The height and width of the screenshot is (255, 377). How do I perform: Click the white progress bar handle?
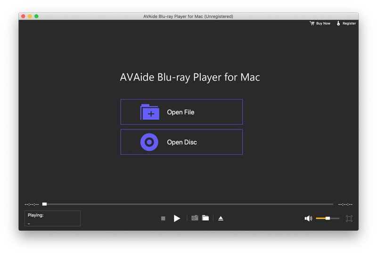coord(44,204)
